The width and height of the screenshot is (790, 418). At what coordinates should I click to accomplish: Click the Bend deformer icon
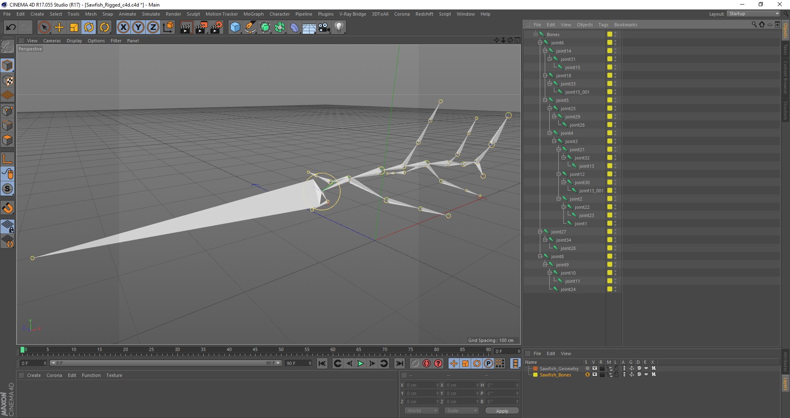tap(295, 28)
